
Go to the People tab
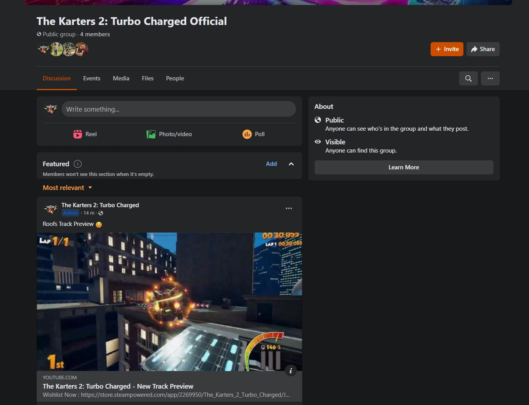coord(175,78)
